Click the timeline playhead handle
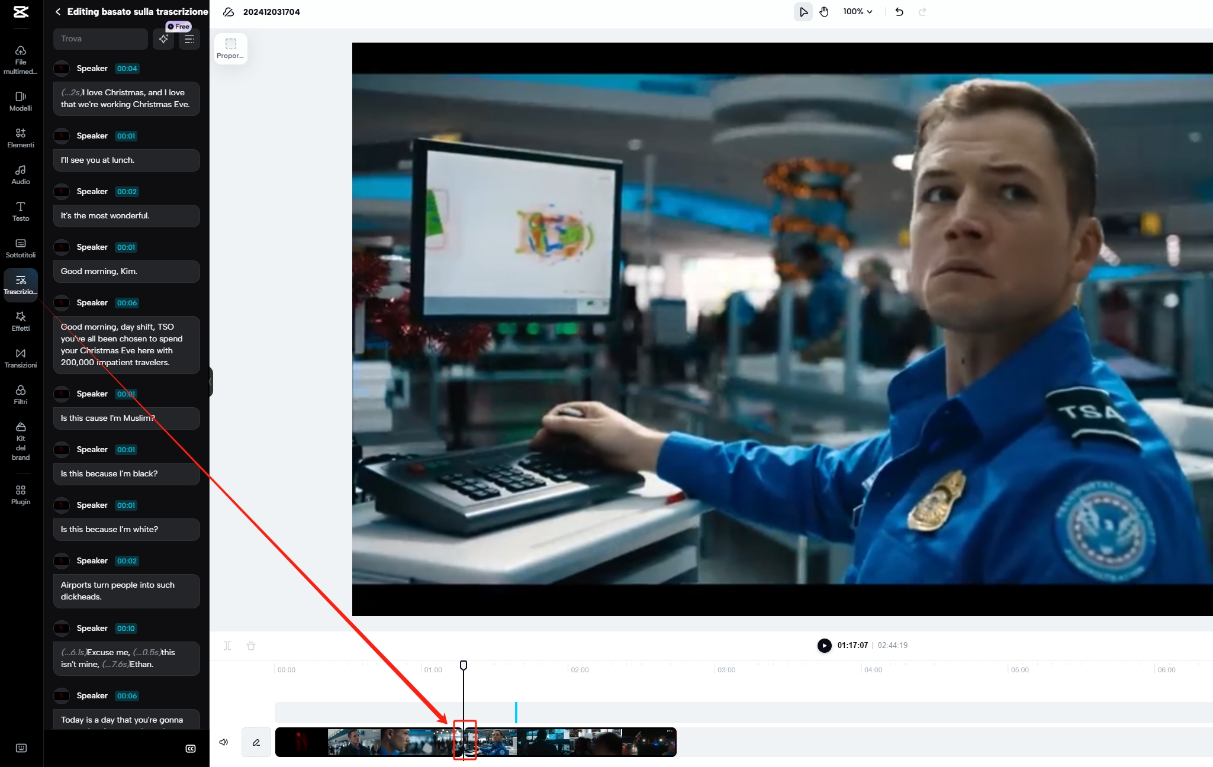The image size is (1213, 767). (464, 665)
